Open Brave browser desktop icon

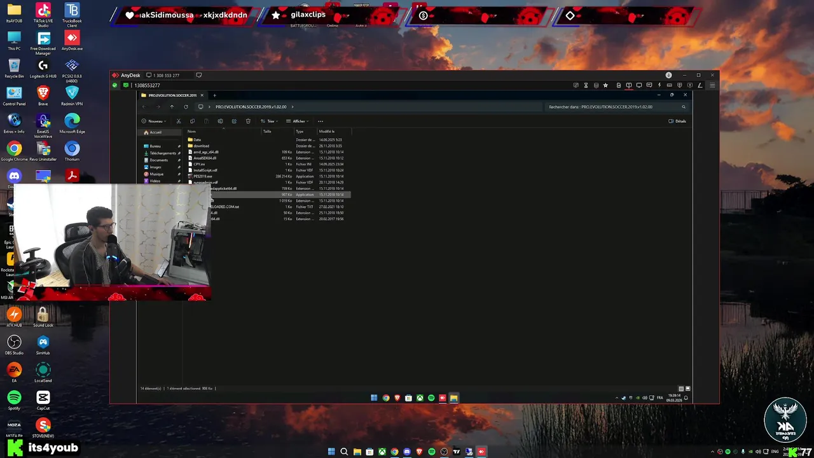point(43,97)
